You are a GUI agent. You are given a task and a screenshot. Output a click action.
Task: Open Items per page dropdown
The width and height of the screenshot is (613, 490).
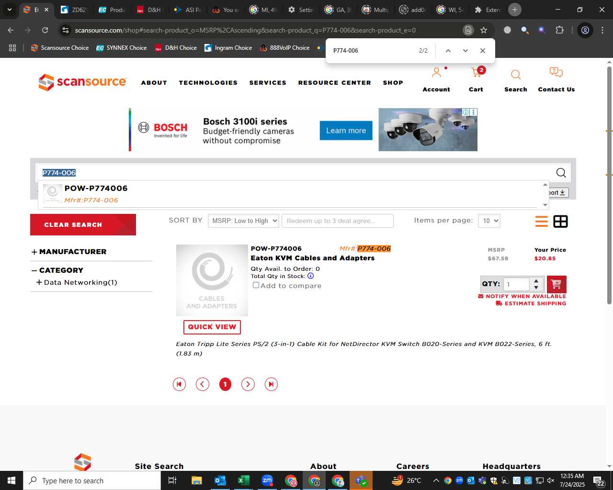tap(489, 221)
